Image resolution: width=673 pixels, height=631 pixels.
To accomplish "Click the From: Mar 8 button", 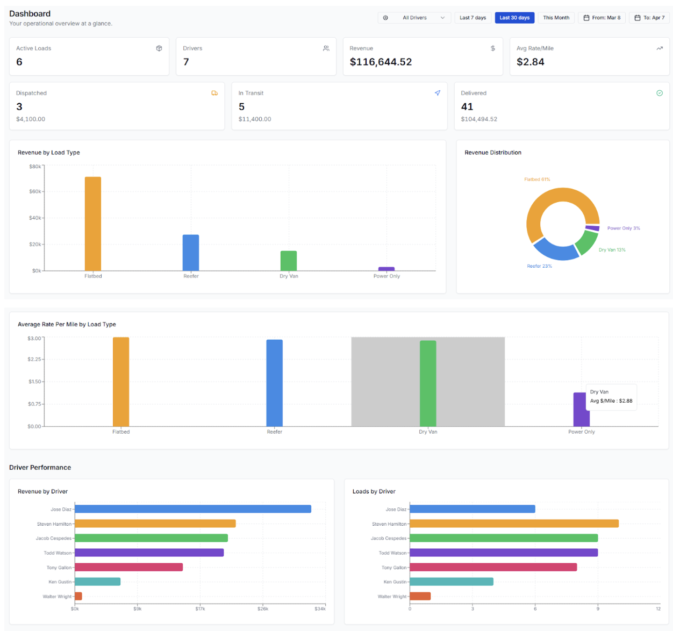I will pyautogui.click(x=602, y=17).
